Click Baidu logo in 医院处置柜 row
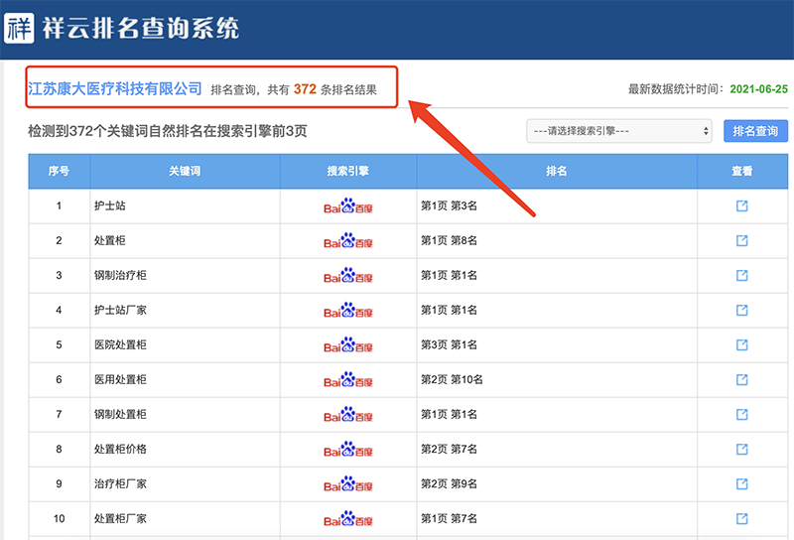 pos(348,345)
